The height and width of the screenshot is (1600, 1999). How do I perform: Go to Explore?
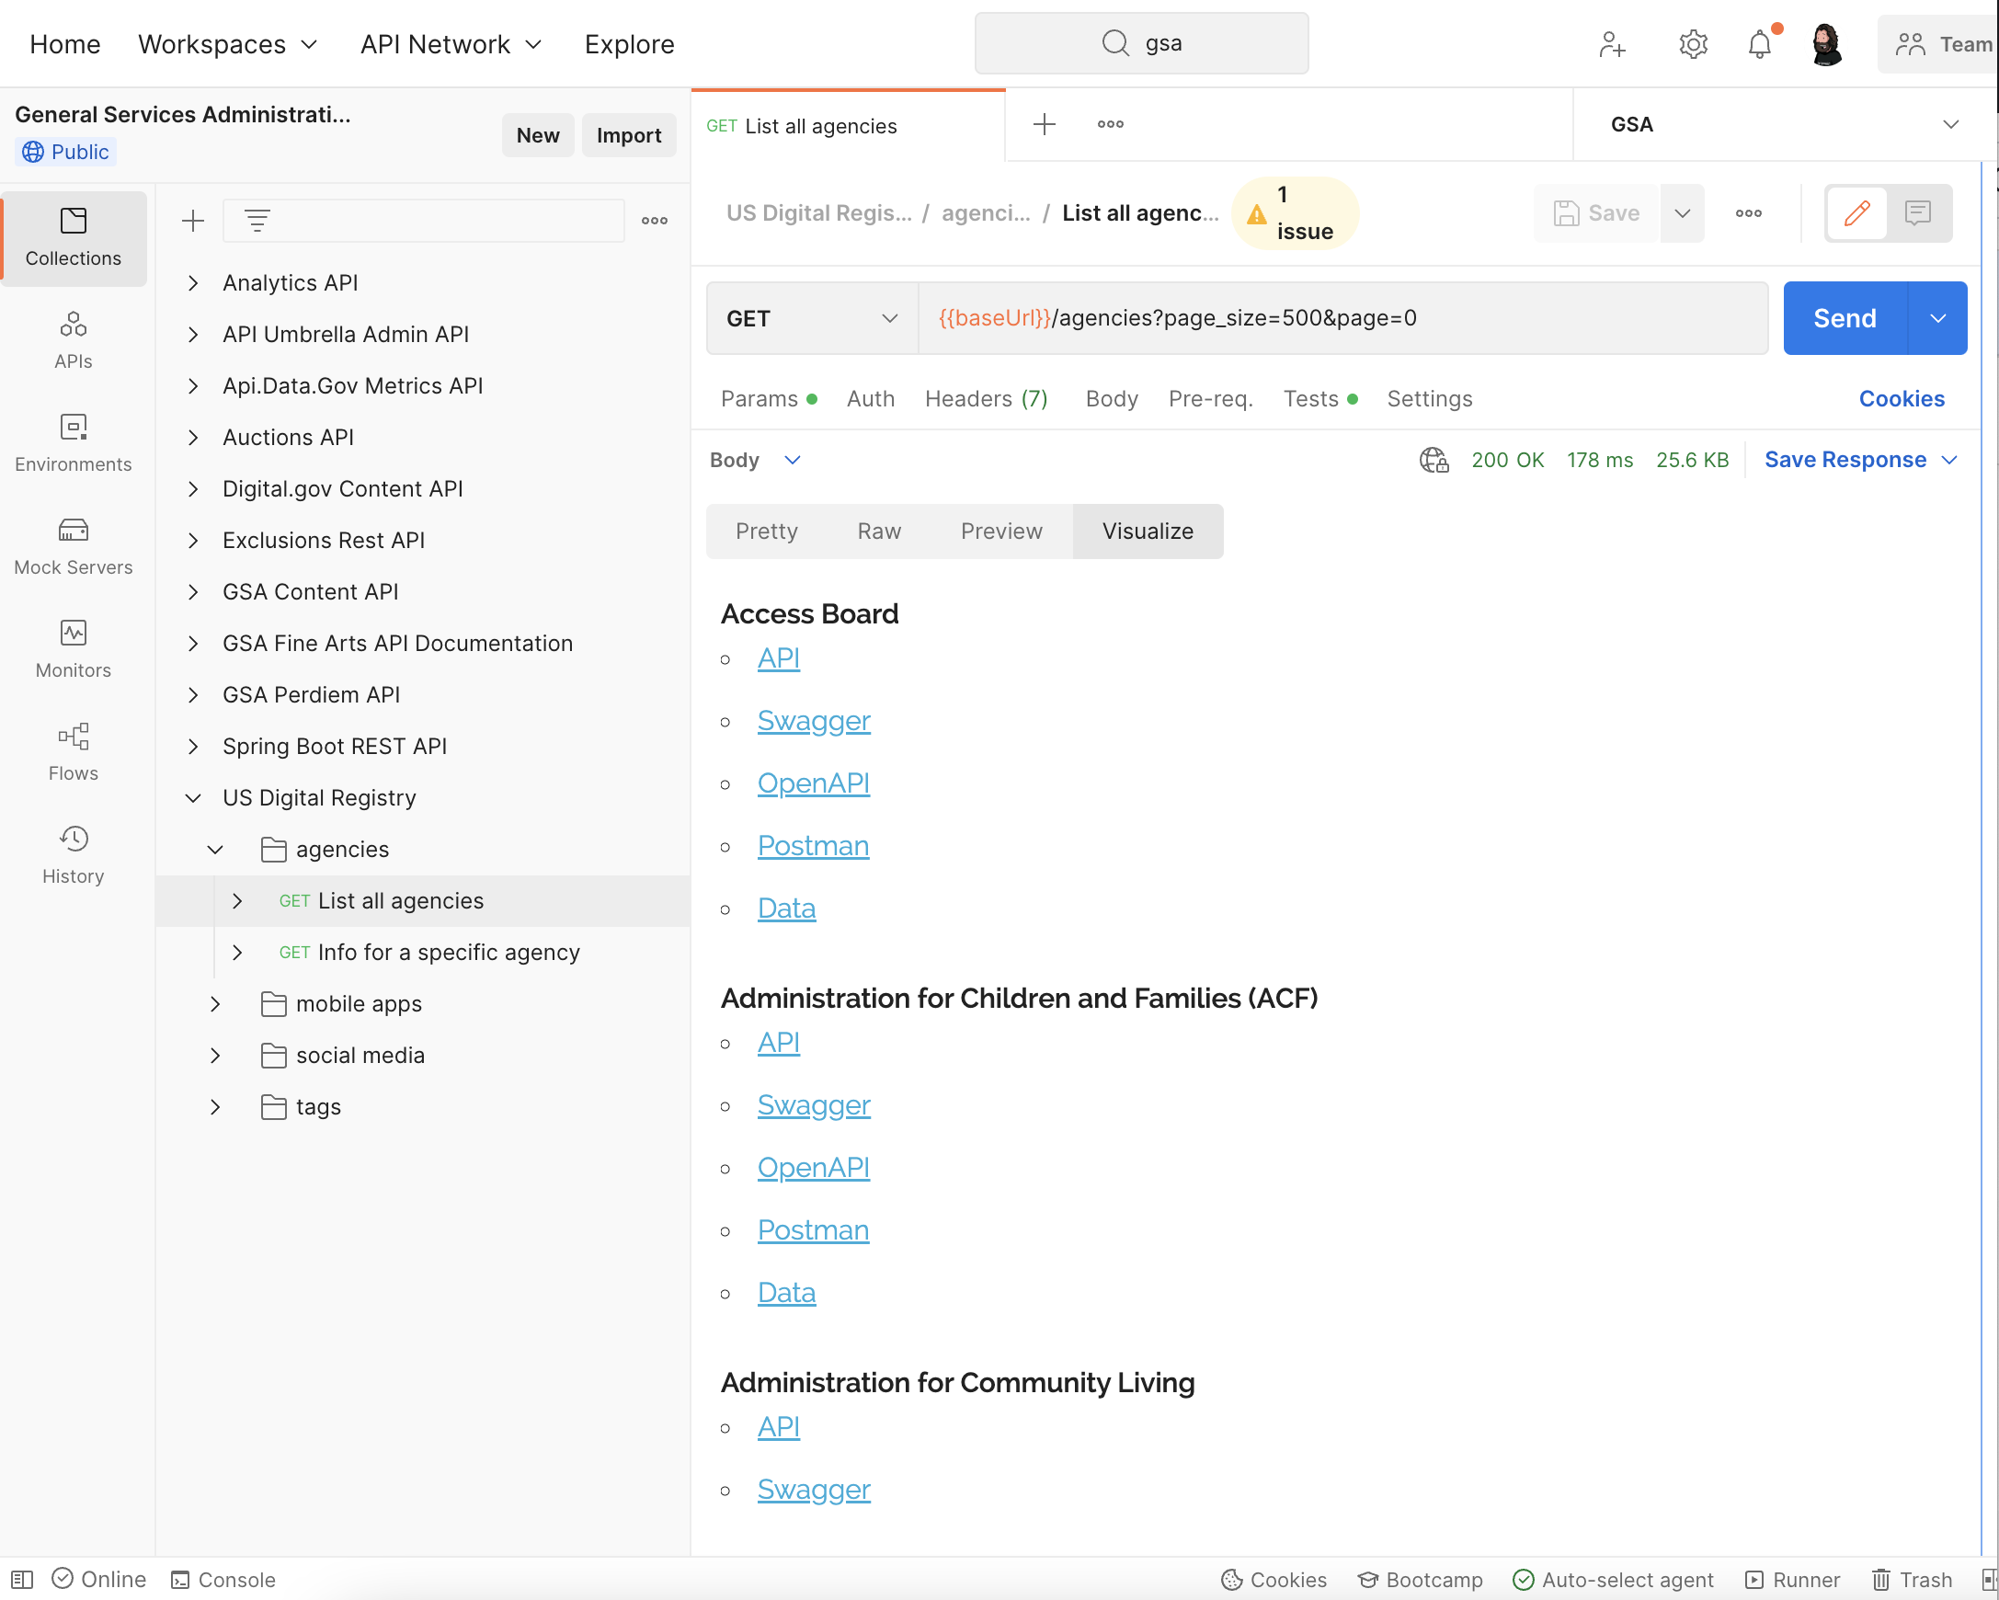coord(630,43)
